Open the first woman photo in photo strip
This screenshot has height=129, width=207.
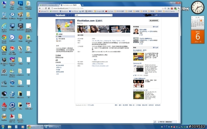82,29
